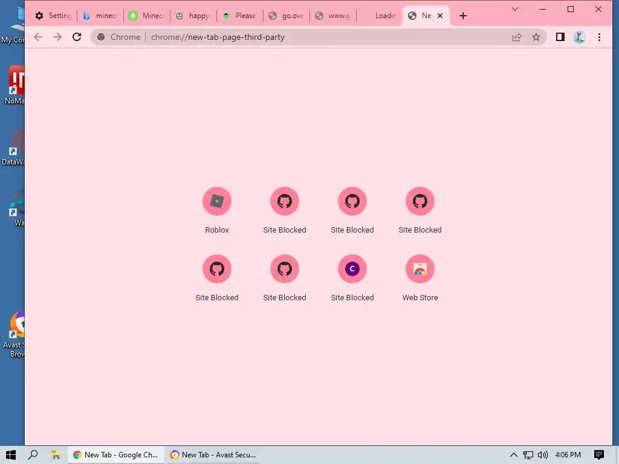Select the My Computer desktop icon
619x464 pixels.
(x=13, y=24)
